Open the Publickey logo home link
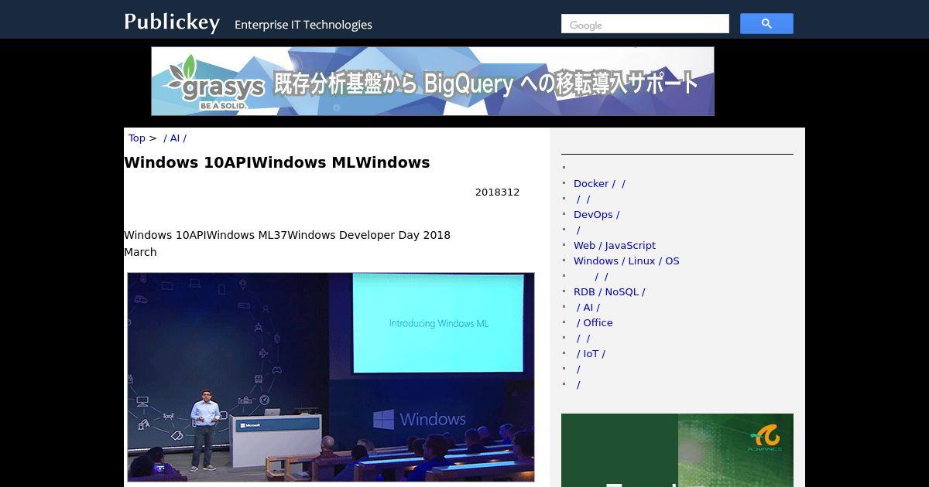929x487 pixels. click(172, 22)
